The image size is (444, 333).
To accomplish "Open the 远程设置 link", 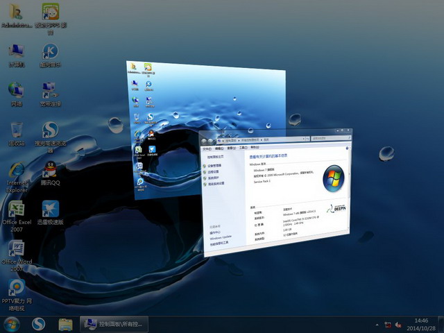I will [x=213, y=172].
